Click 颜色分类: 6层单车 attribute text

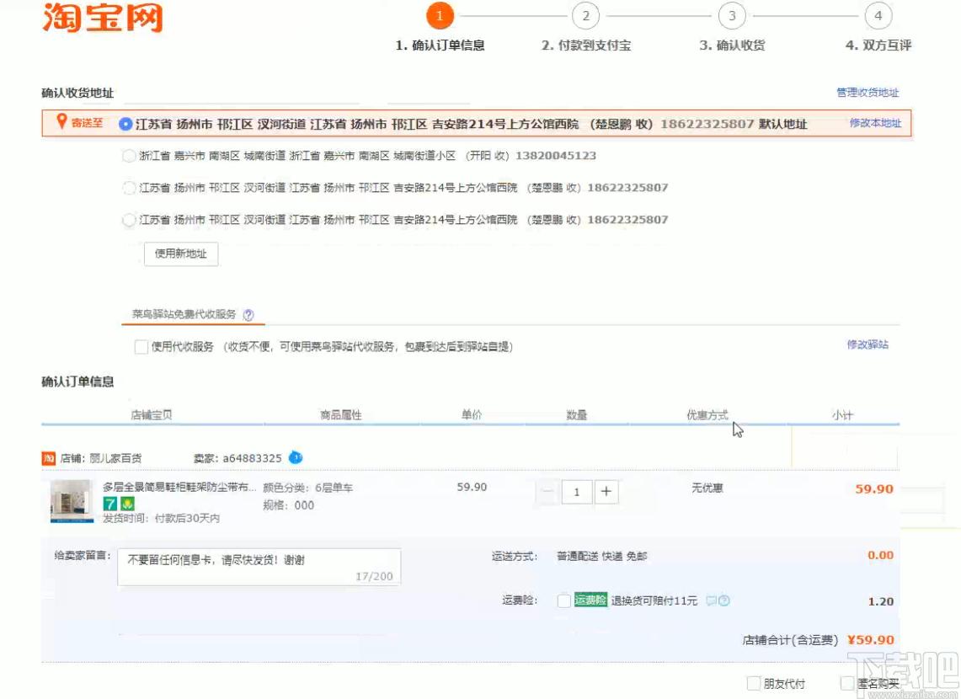tap(307, 488)
